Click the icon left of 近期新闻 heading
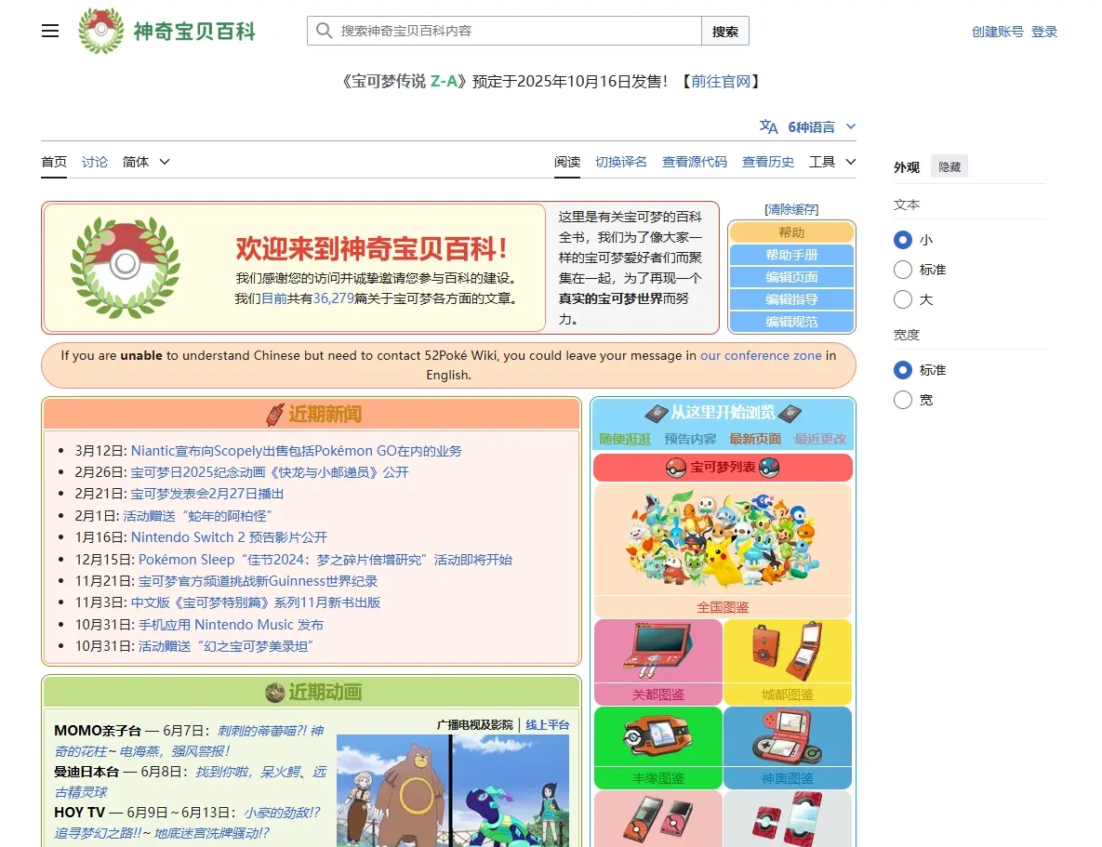 tap(274, 414)
